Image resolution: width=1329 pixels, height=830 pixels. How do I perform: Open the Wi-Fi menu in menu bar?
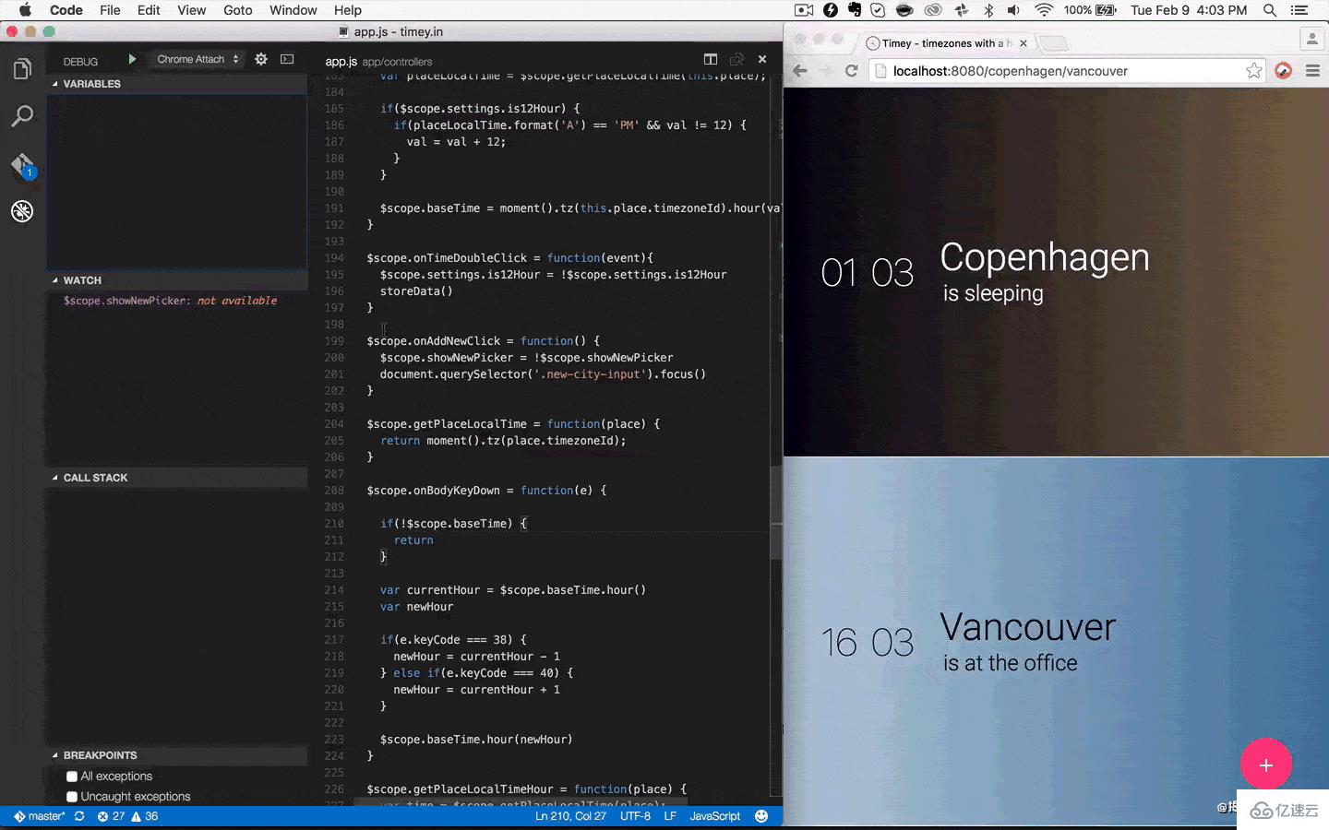pos(1044,10)
